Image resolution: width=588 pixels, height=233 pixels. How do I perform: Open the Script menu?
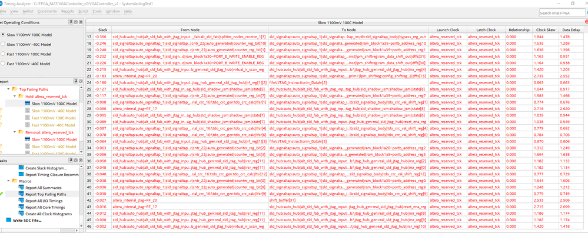point(83,11)
